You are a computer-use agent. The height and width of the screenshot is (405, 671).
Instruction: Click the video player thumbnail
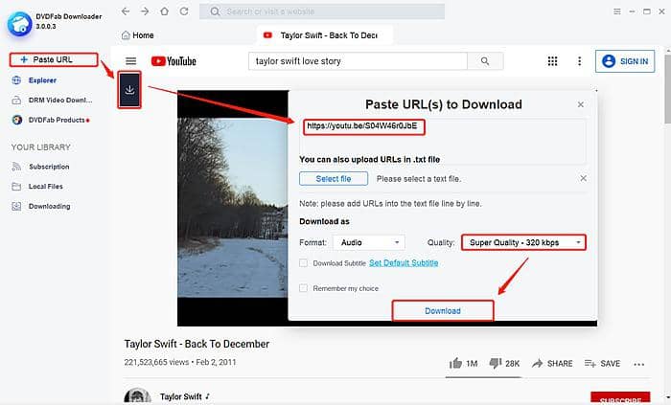(233, 208)
